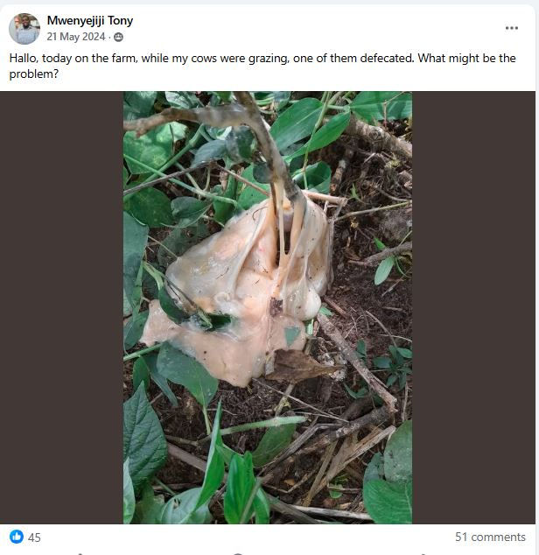
Task: Click the public audience globe icon
Action: [118, 38]
